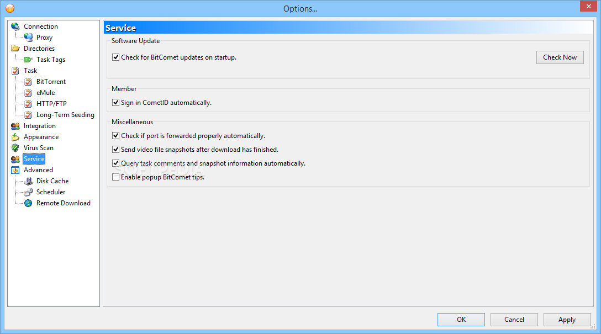Image resolution: width=601 pixels, height=334 pixels.
Task: Click the Remote Download globe icon
Action: pos(28,203)
